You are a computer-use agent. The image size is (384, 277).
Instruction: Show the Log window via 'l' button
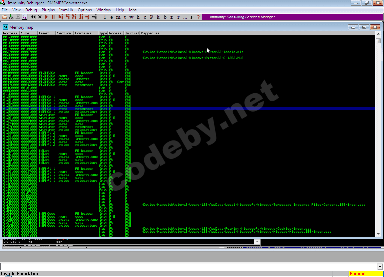click(x=105, y=17)
